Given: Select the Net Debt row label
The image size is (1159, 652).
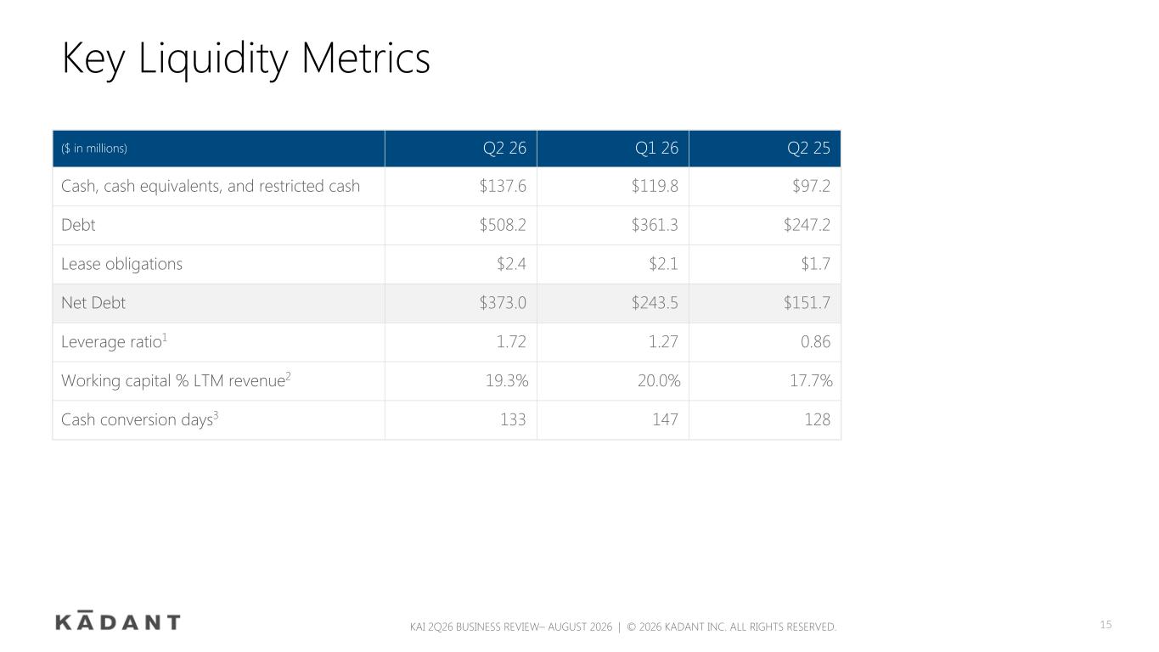Looking at the screenshot, I should 93,303.
